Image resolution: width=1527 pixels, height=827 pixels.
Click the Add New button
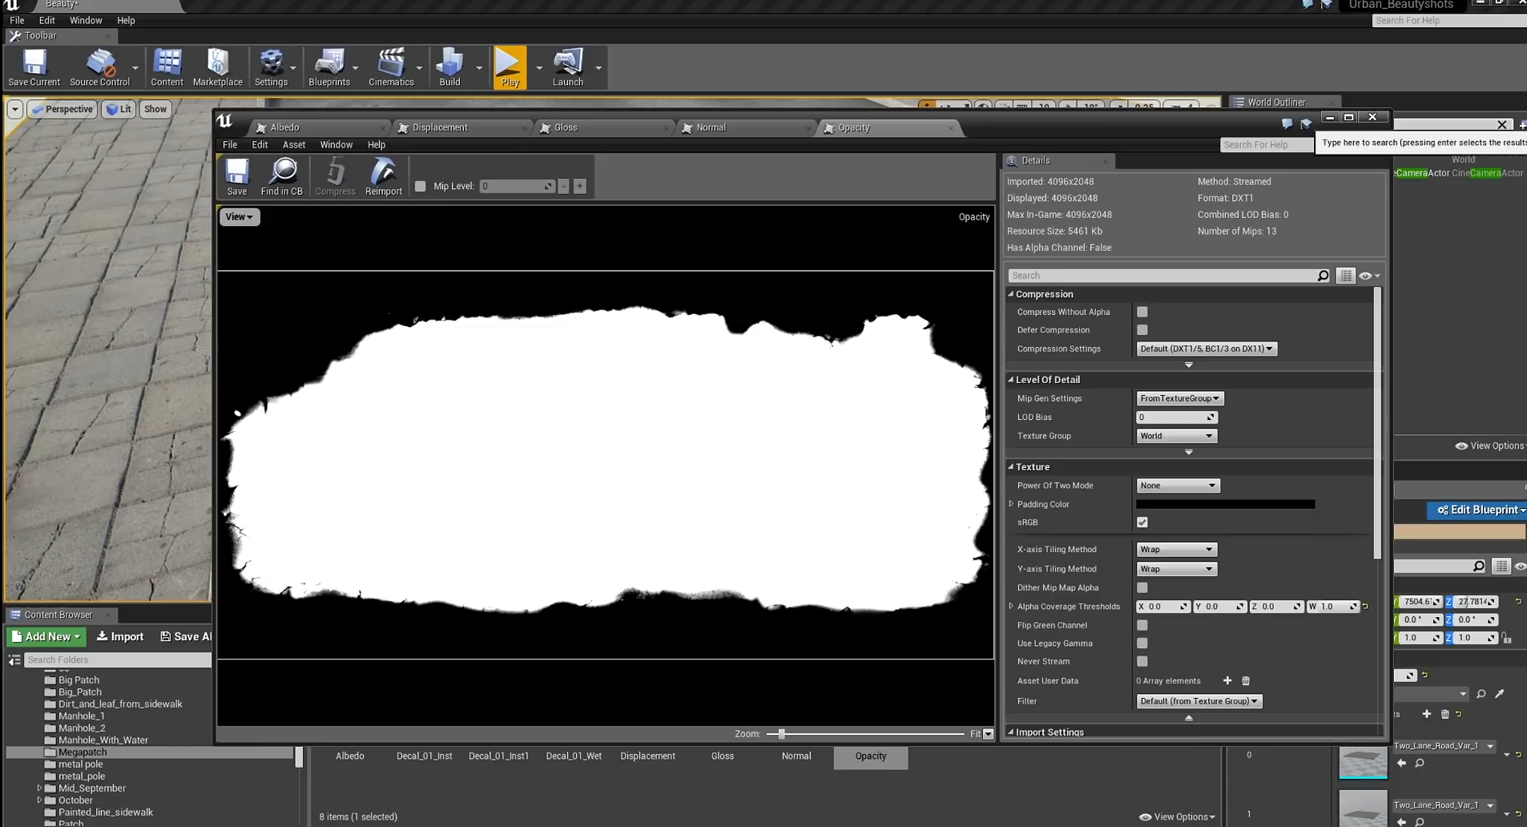click(x=46, y=636)
